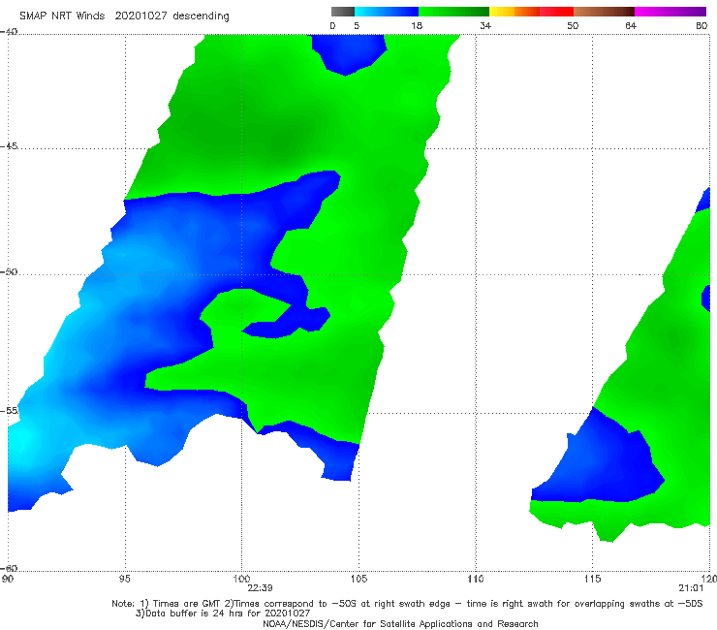Click the color bar label '64'

coord(631,26)
